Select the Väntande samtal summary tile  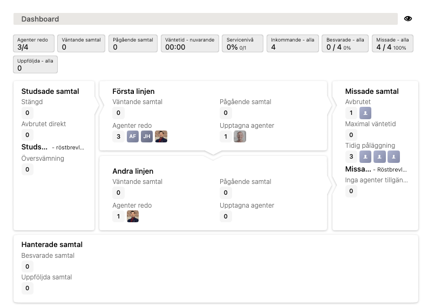[x=81, y=44]
